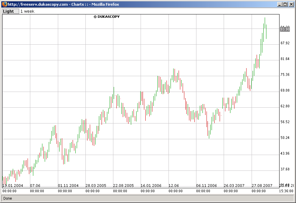
Task: Click the Light theme button
Action: [10, 11]
